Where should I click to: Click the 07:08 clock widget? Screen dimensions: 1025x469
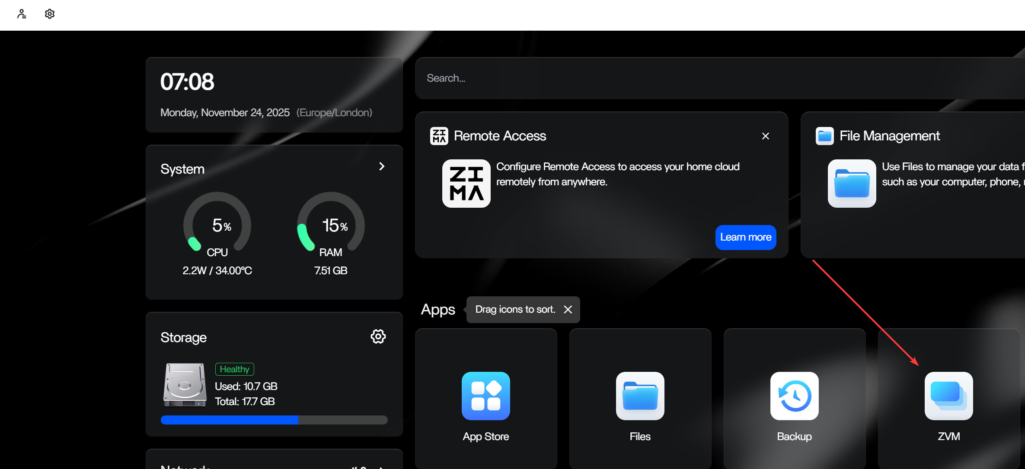187,82
